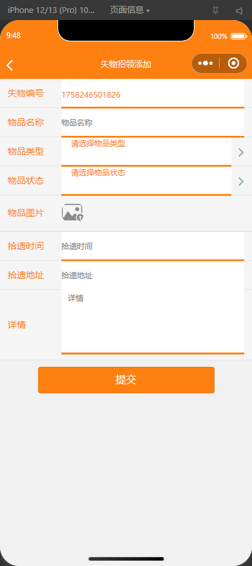
Task: Expand 物品状态 chevron arrow
Action: click(241, 181)
